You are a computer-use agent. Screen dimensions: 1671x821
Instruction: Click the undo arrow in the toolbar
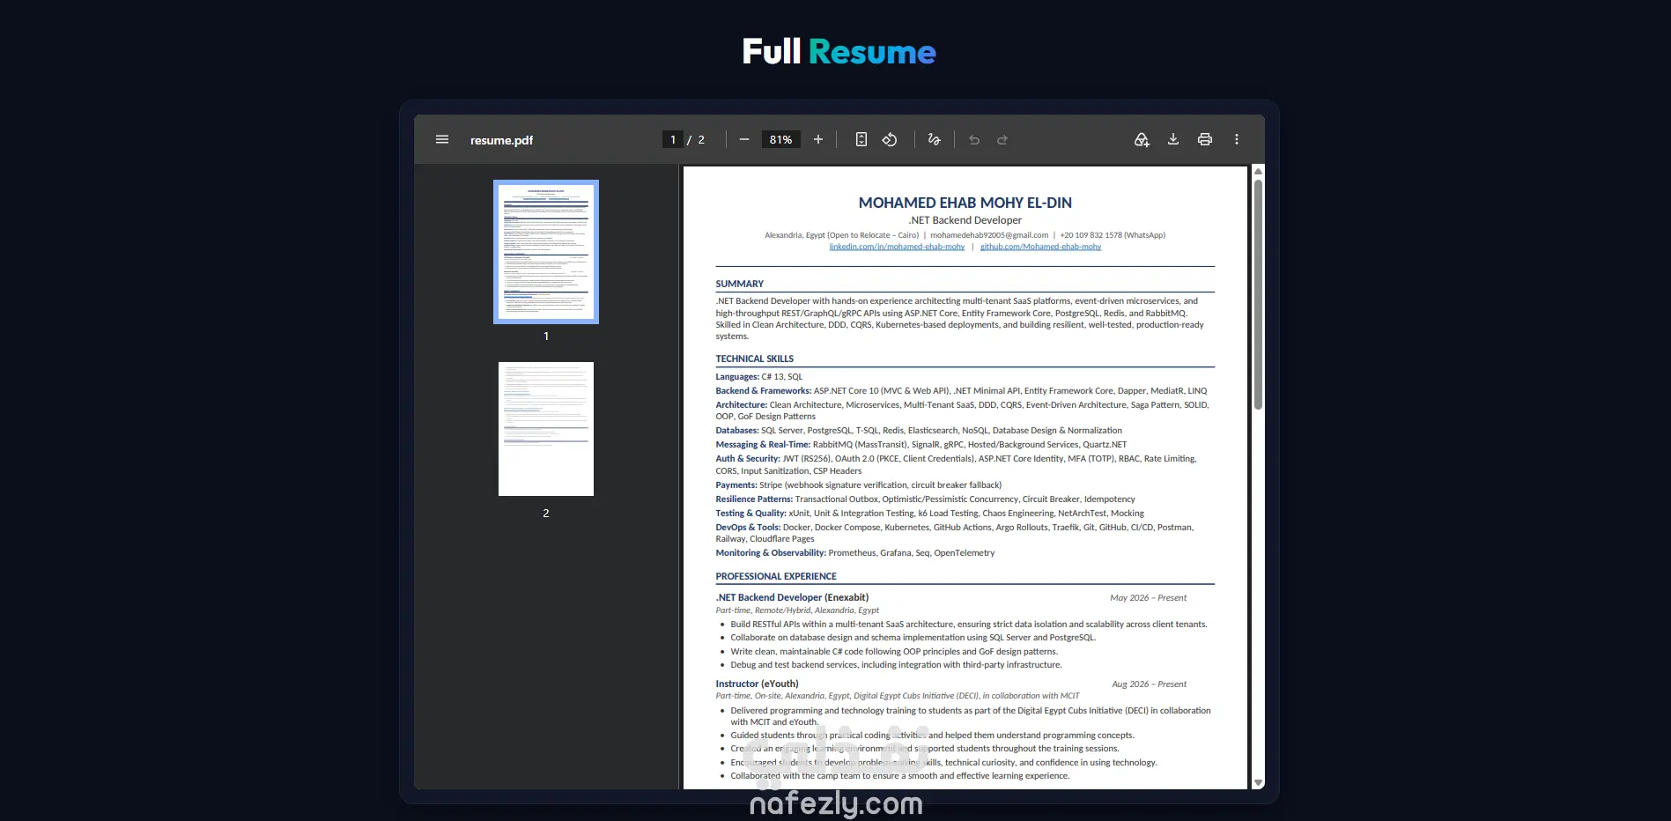pyautogui.click(x=974, y=139)
